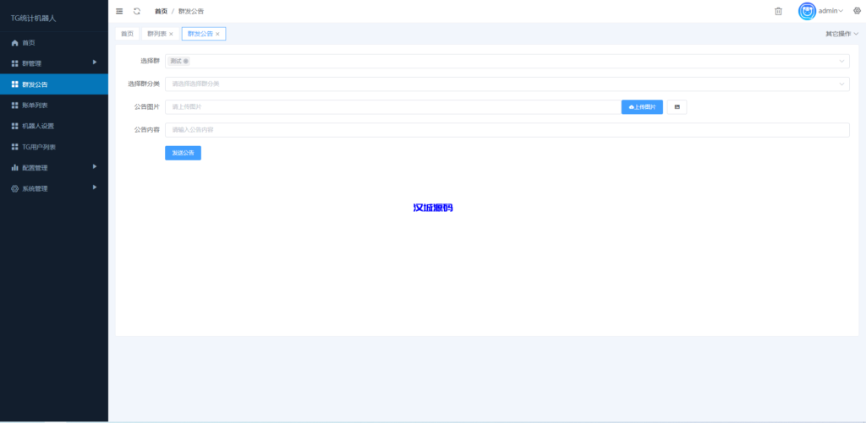The width and height of the screenshot is (866, 423).
Task: Click the admin avatar image
Action: (x=808, y=11)
